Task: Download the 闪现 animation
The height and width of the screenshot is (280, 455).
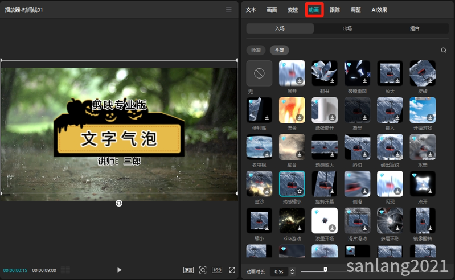Action: 397,191
